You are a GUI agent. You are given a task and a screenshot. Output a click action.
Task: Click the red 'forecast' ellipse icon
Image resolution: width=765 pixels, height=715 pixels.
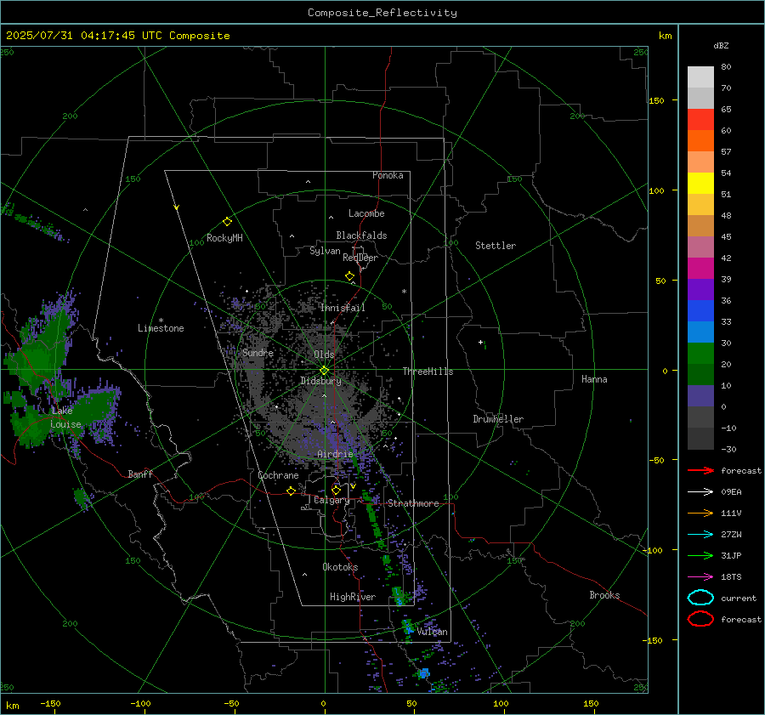(700, 619)
